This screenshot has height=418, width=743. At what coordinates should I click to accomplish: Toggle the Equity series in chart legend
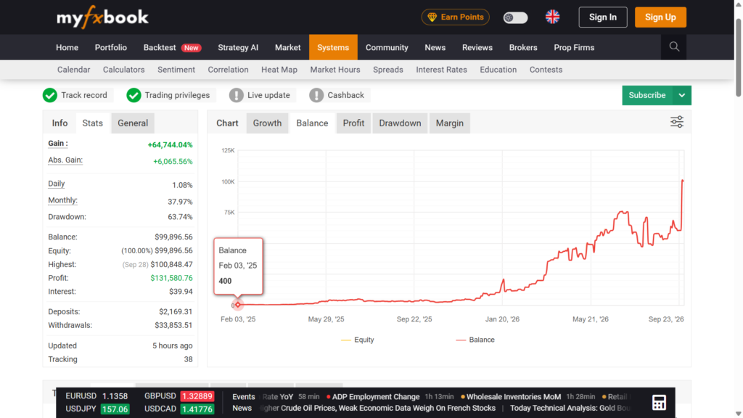click(x=358, y=340)
